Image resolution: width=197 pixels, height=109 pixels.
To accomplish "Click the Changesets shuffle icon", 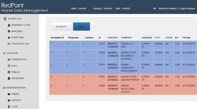I will [x=9, y=59].
